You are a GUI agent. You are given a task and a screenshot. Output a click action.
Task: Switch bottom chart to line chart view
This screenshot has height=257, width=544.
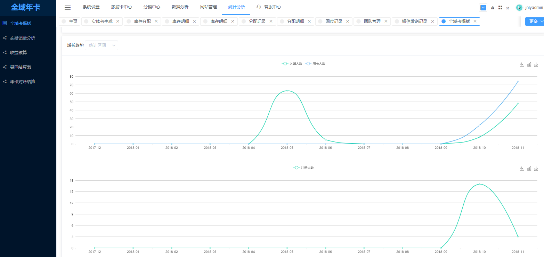click(x=522, y=169)
